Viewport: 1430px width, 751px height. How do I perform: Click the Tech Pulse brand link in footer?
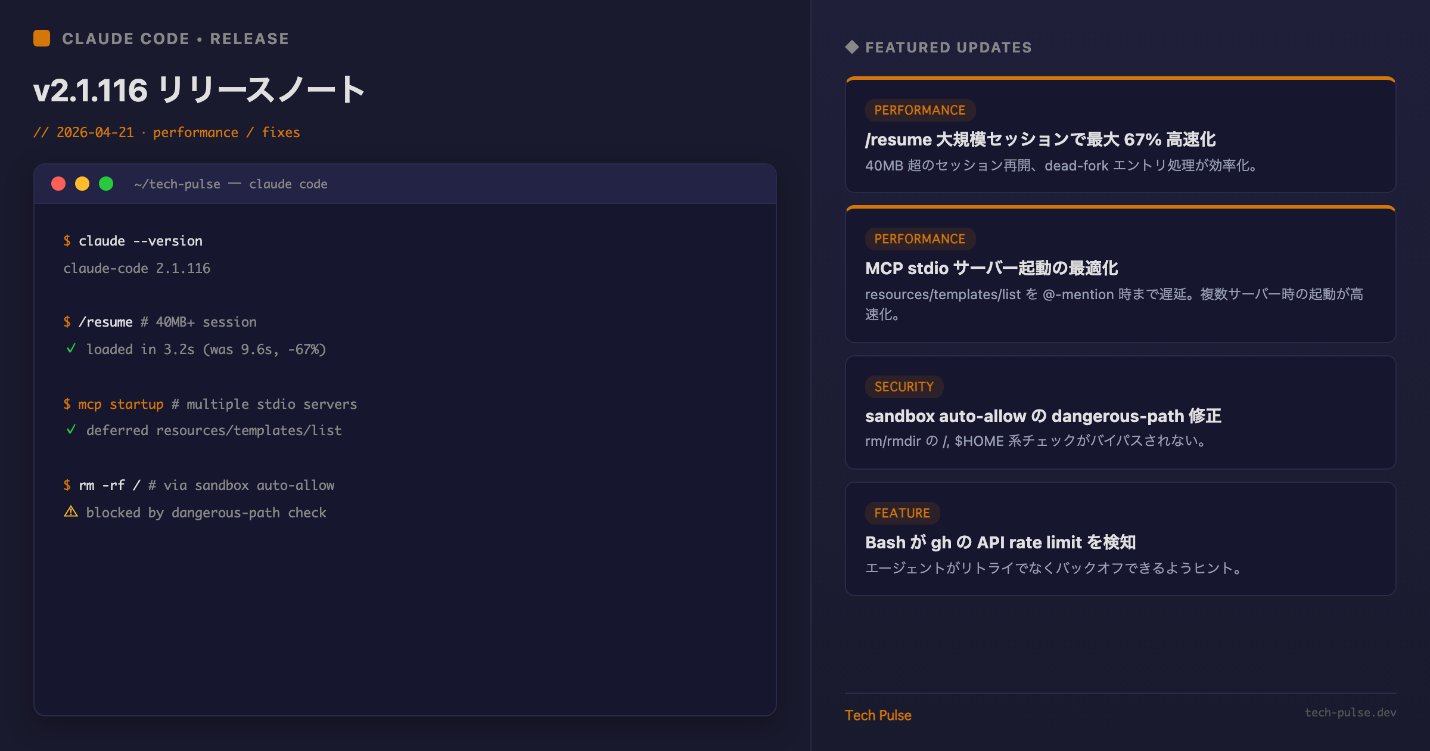[x=878, y=715]
